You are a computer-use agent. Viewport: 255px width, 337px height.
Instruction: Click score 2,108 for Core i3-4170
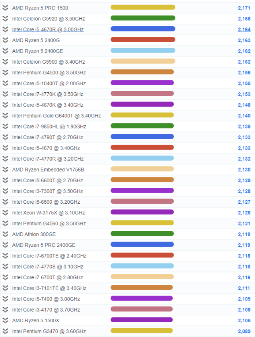(244, 310)
